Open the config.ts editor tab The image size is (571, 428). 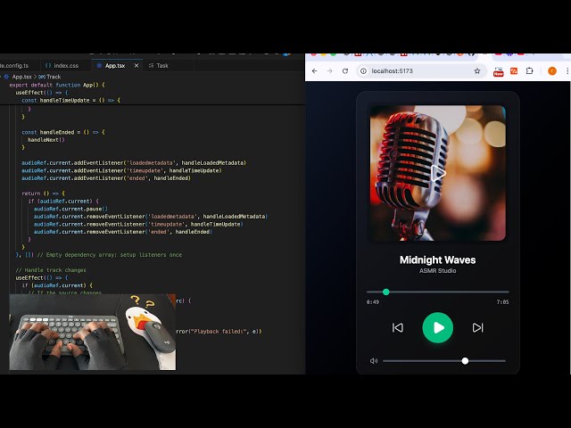click(x=14, y=65)
